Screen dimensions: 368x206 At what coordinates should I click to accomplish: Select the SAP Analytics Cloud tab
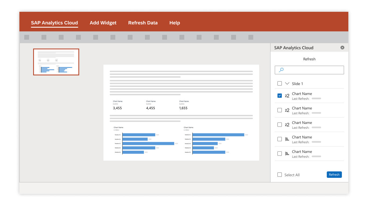[54, 23]
